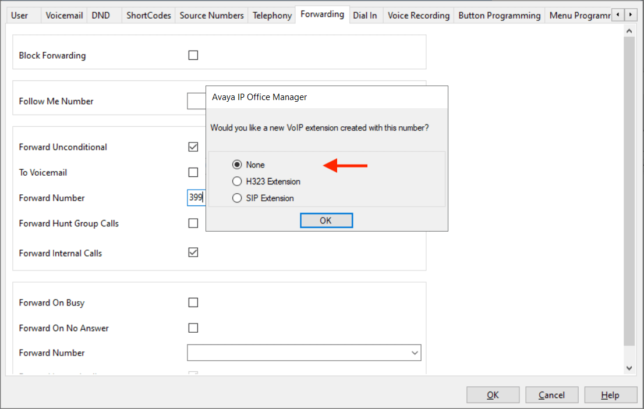
Task: Expand the lower Forward Number dropdown
Action: click(x=415, y=353)
